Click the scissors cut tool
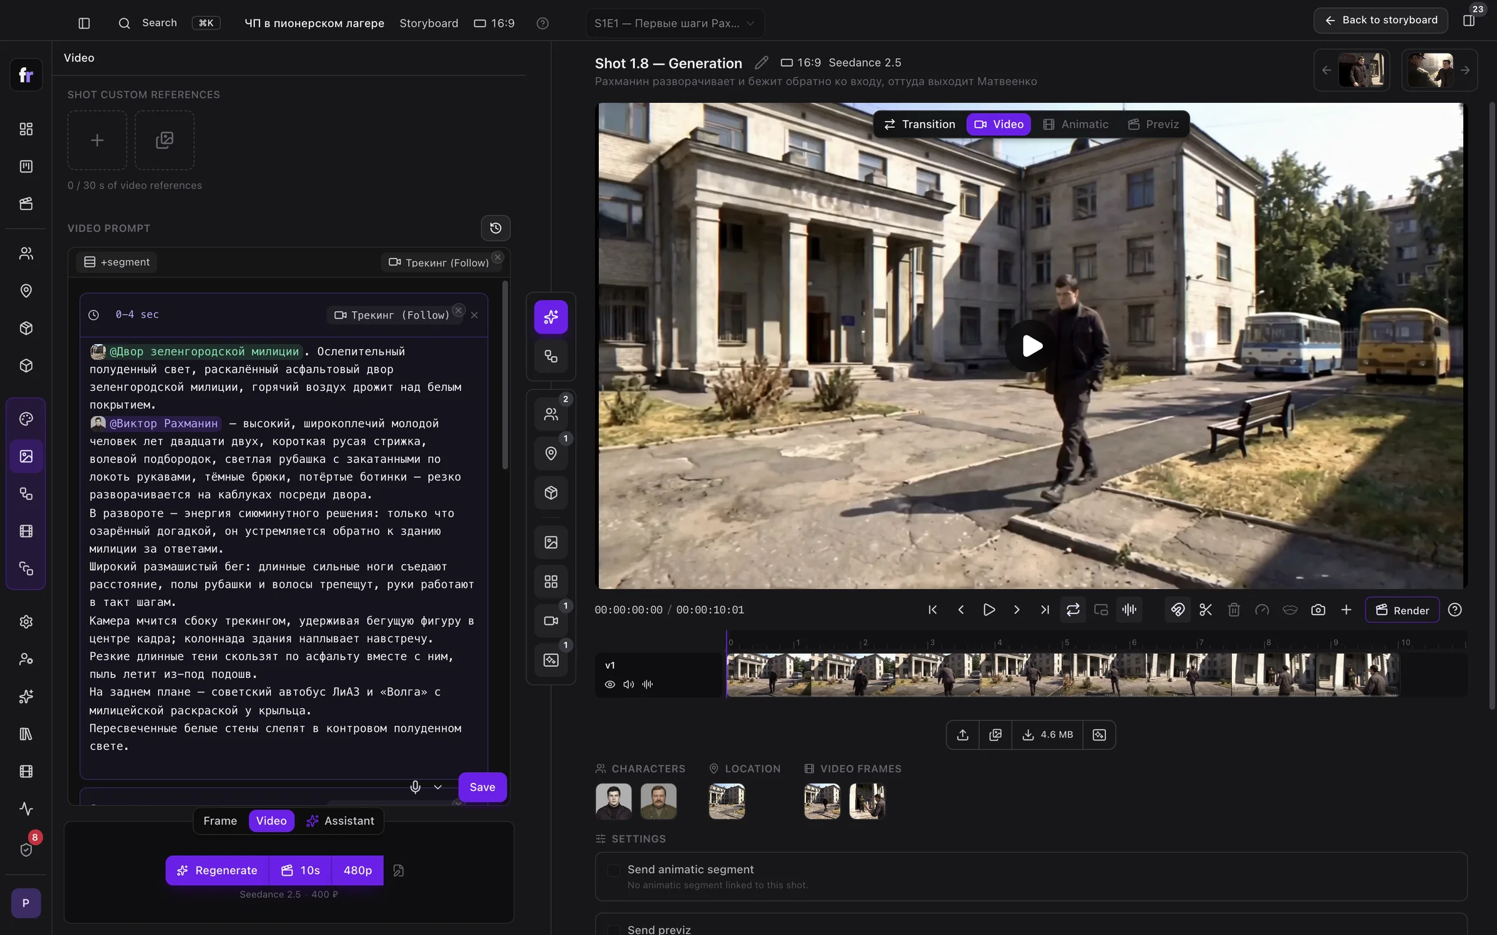Screen dimensions: 1497x935 [1205, 610]
